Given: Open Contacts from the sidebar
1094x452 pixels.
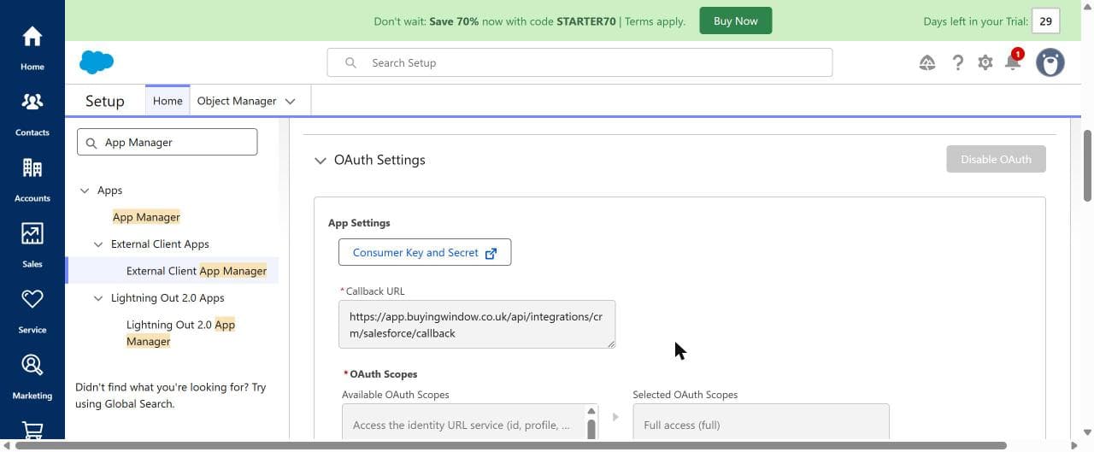Looking at the screenshot, I should 32,114.
